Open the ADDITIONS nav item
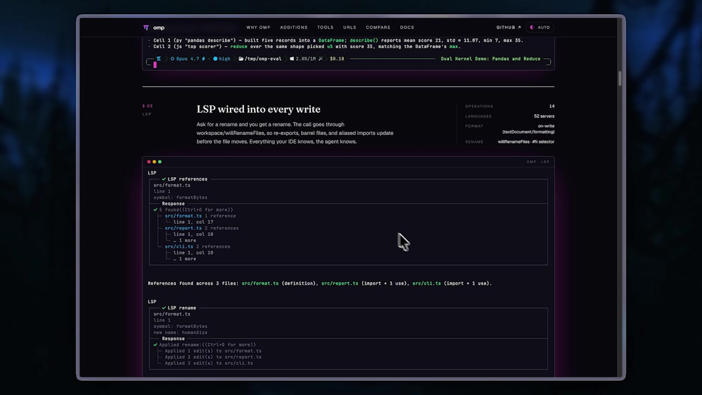This screenshot has height=395, width=702. 293,27
